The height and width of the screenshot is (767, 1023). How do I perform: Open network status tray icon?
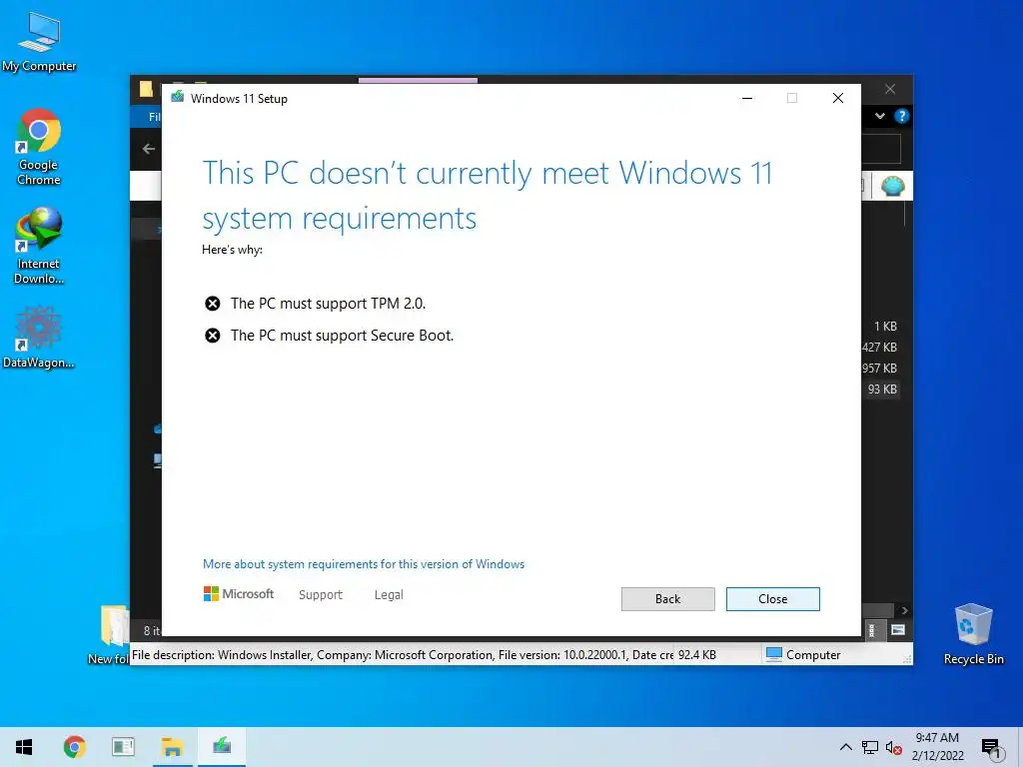click(x=870, y=747)
